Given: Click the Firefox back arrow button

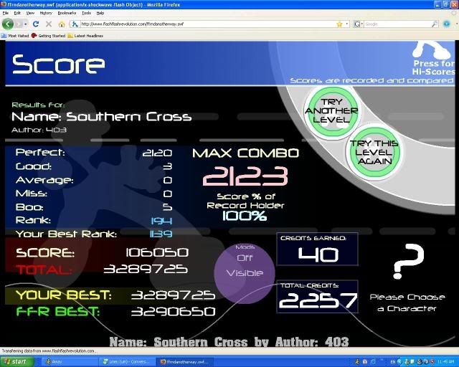Looking at the screenshot, I should 7,24.
